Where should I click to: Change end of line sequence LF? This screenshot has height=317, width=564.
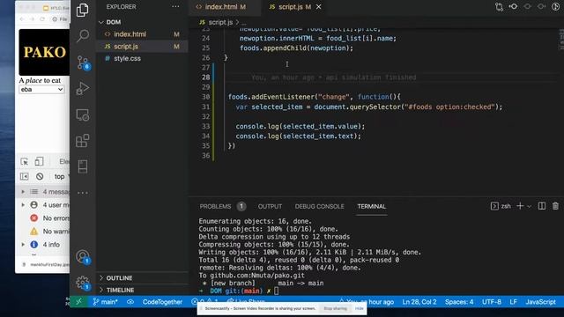(x=513, y=302)
